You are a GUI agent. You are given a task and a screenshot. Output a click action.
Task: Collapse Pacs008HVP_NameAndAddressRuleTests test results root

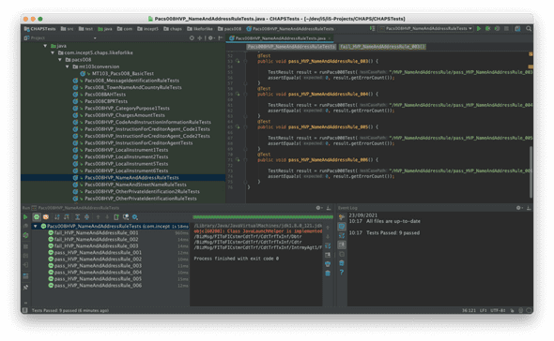pos(36,226)
